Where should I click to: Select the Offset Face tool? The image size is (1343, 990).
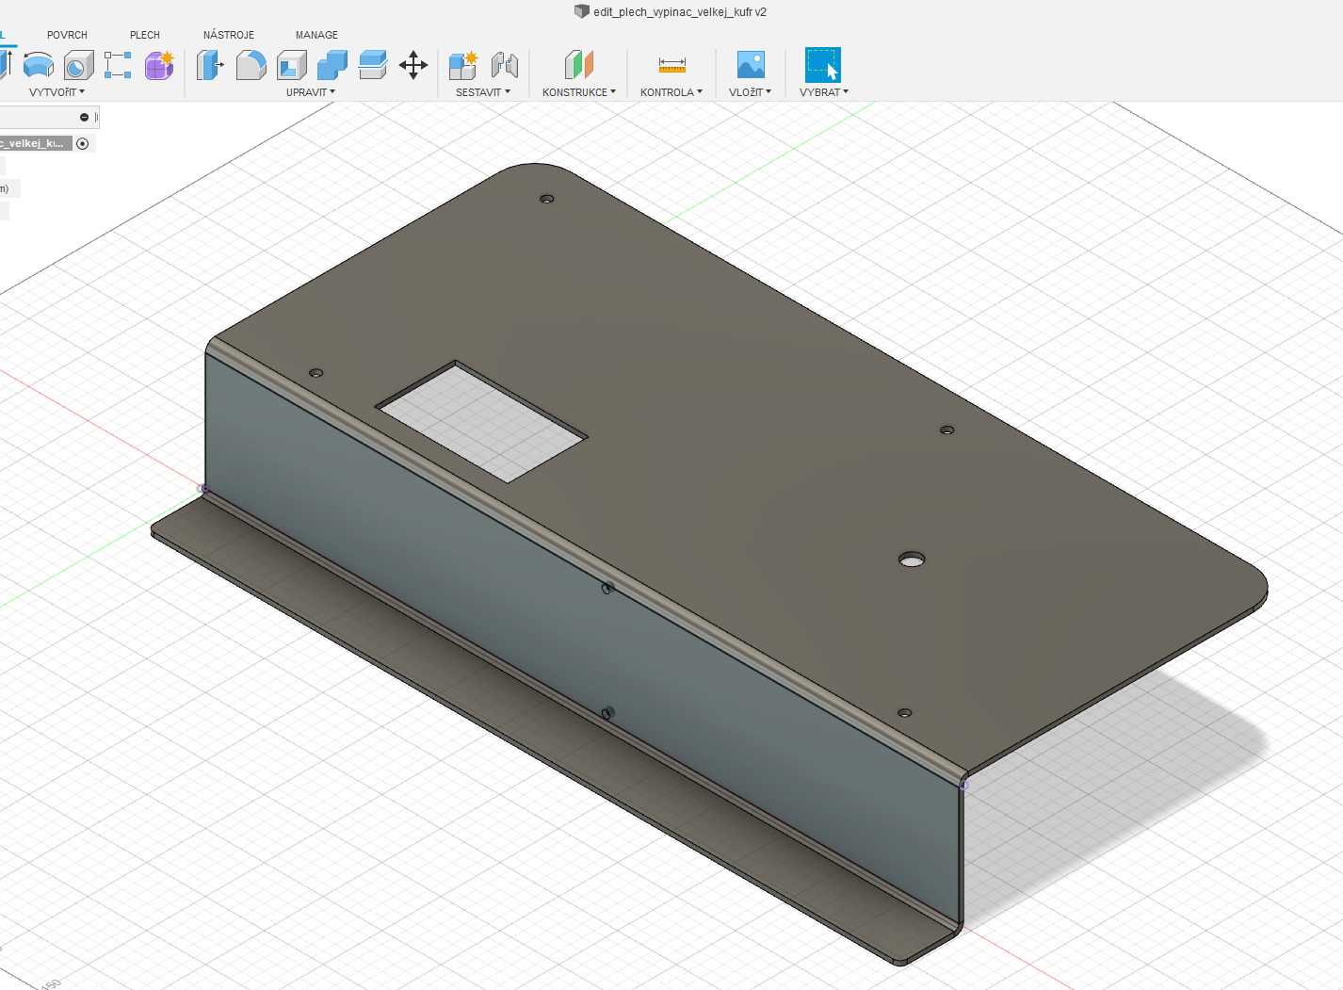pos(373,65)
